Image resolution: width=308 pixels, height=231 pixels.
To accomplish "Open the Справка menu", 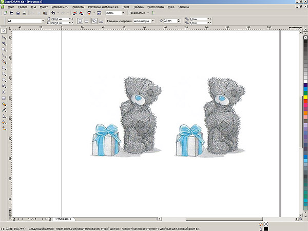I will pyautogui.click(x=184, y=7).
